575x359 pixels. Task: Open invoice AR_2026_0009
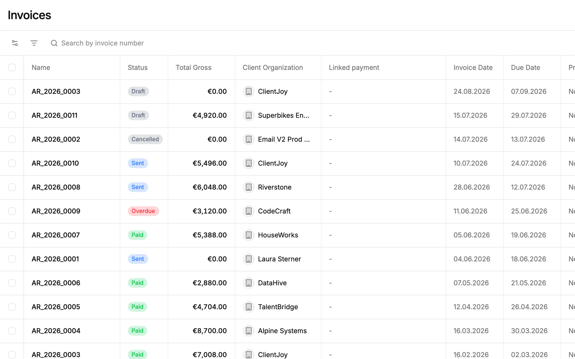pos(56,211)
